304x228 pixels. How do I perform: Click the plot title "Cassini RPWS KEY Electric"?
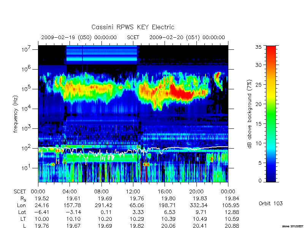pyautogui.click(x=133, y=27)
